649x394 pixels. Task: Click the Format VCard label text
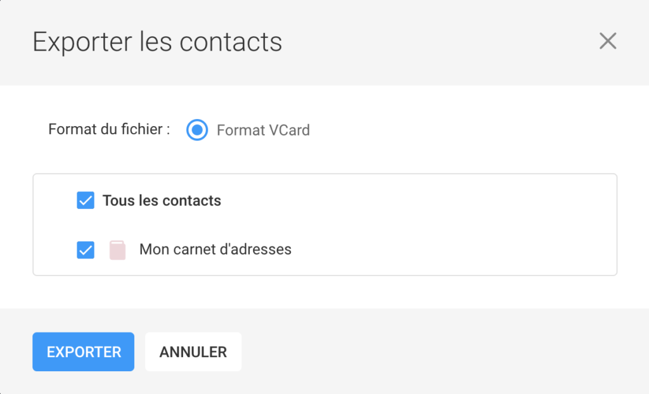click(x=263, y=130)
